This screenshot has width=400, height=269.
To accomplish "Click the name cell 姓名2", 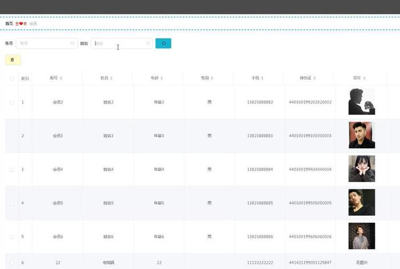I will pos(109,102).
